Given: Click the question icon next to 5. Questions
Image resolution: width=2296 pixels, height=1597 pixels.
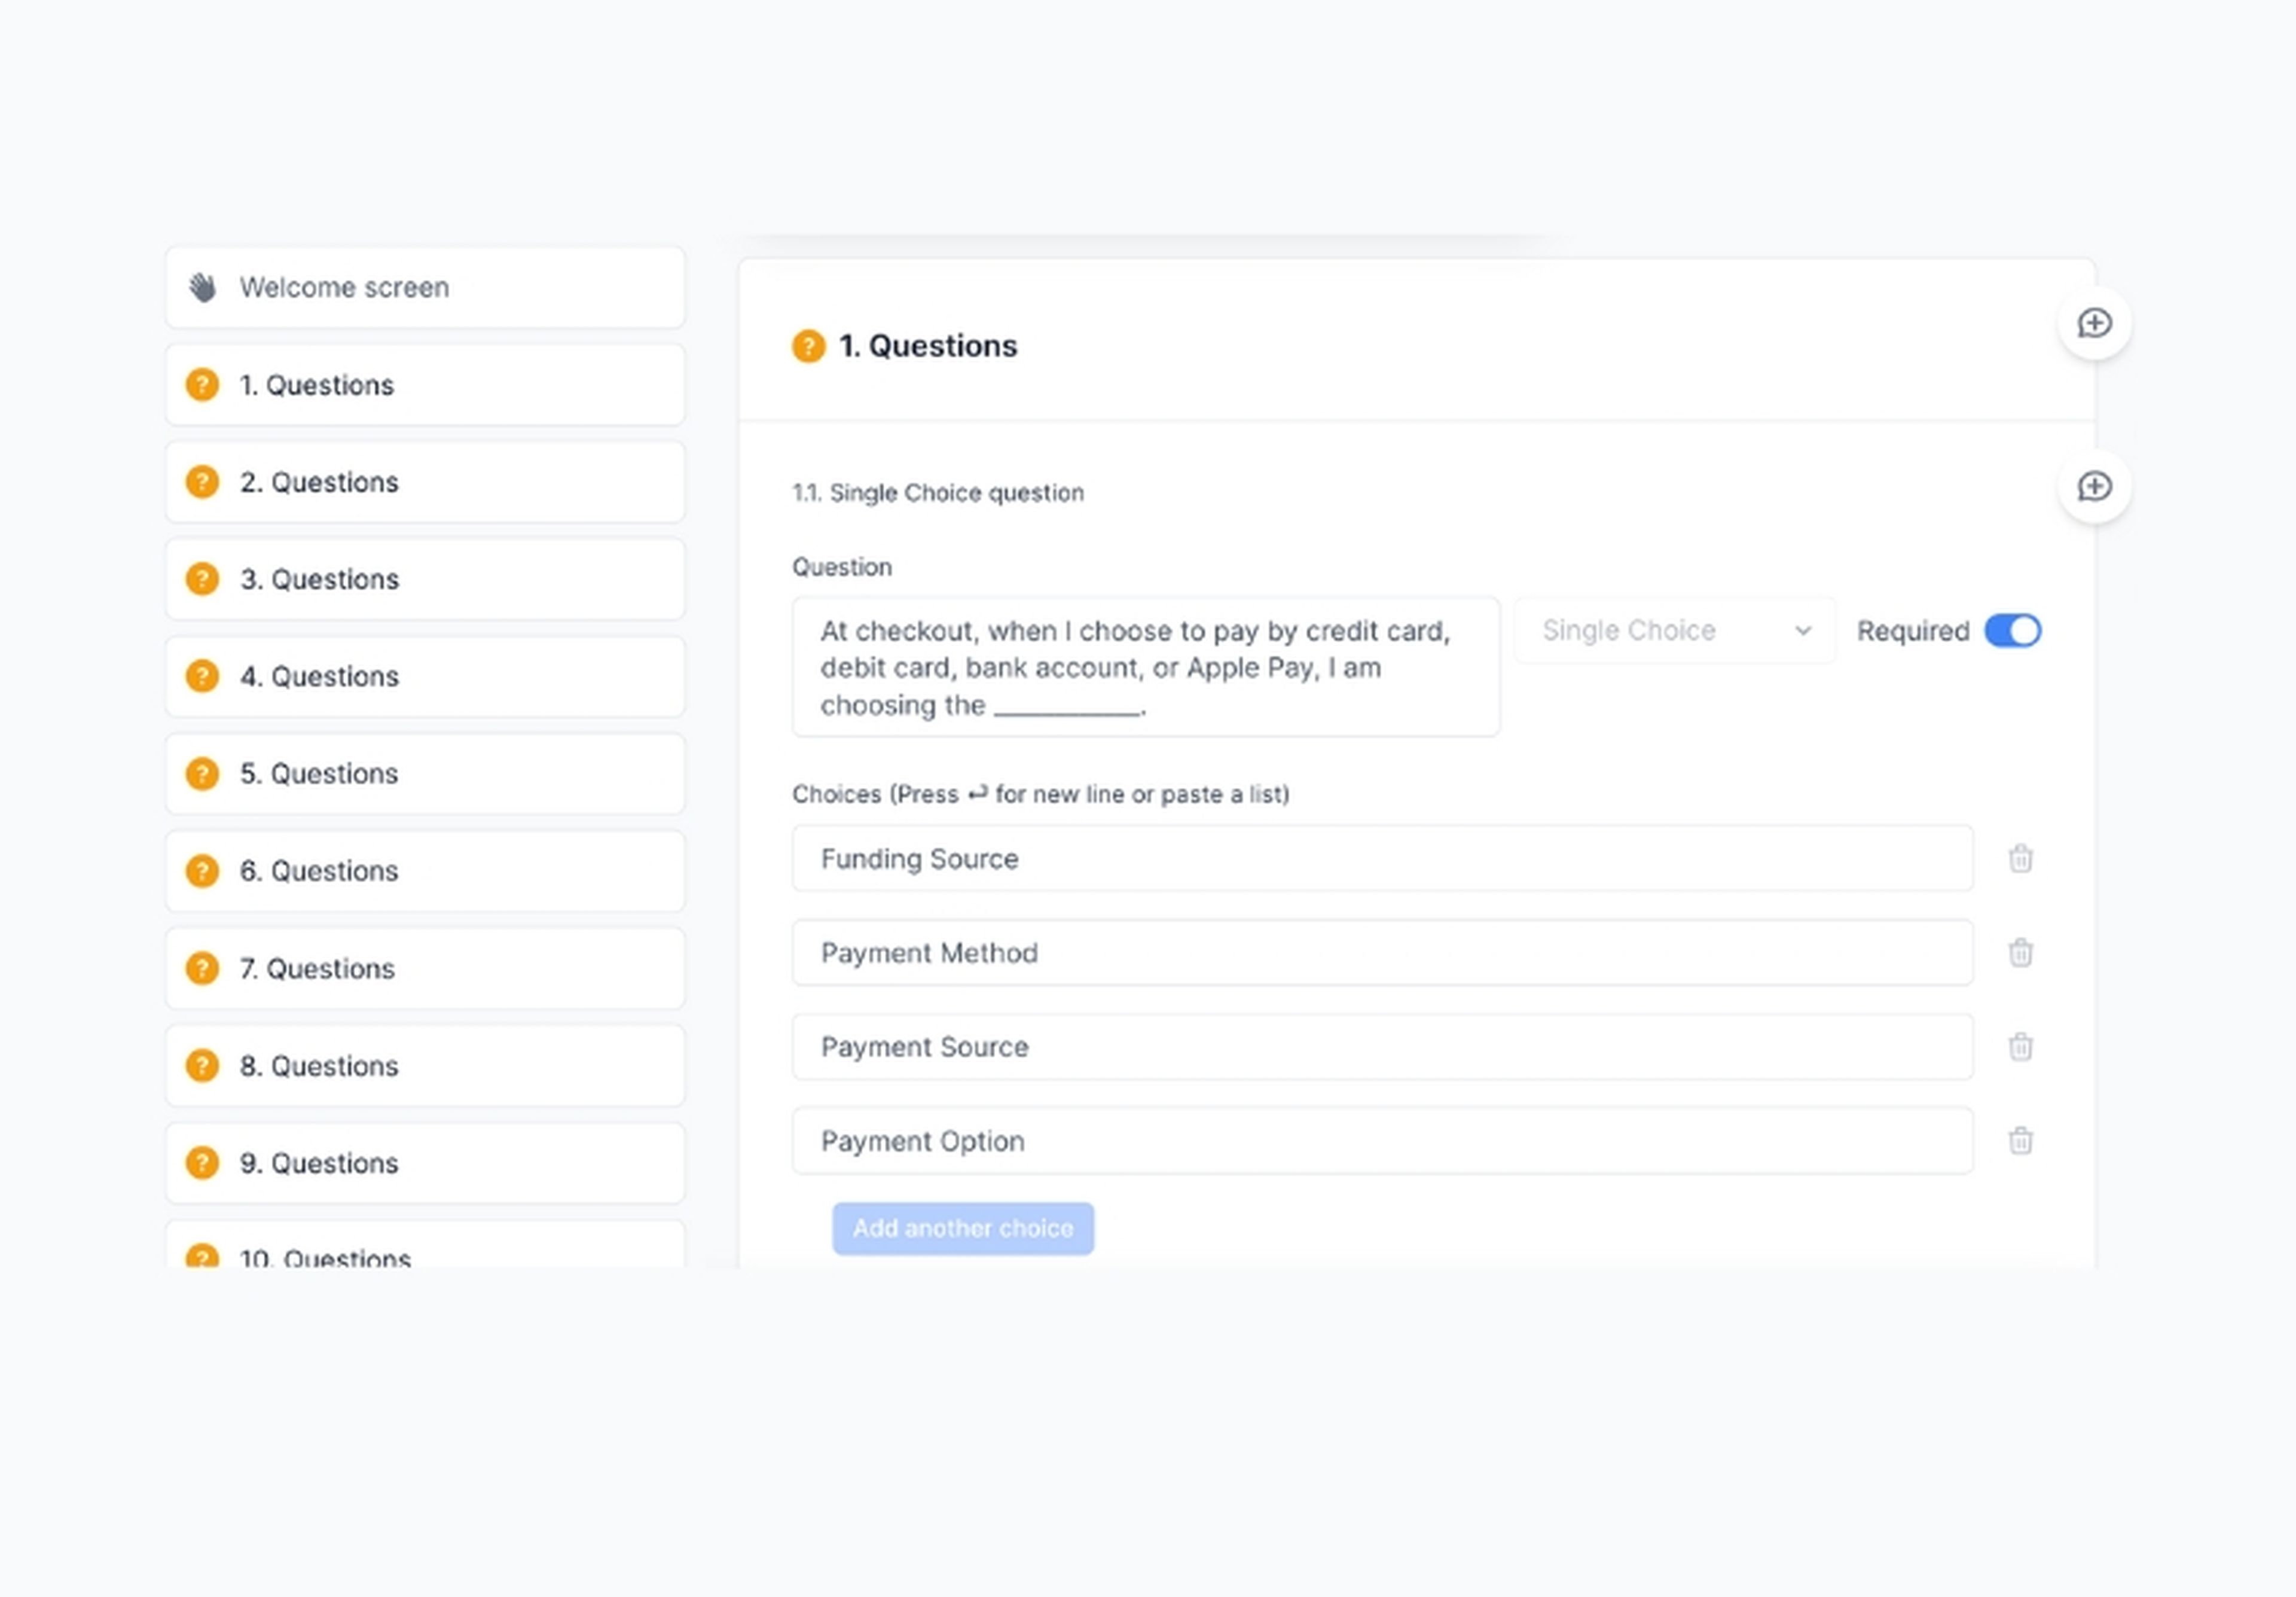Looking at the screenshot, I should click(x=202, y=773).
